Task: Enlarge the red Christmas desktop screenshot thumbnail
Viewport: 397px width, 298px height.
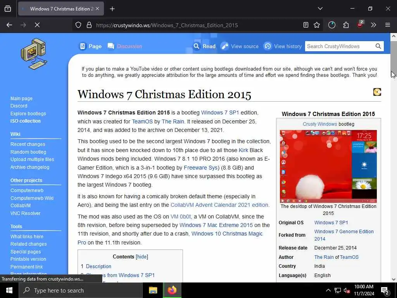Action: tap(328, 166)
